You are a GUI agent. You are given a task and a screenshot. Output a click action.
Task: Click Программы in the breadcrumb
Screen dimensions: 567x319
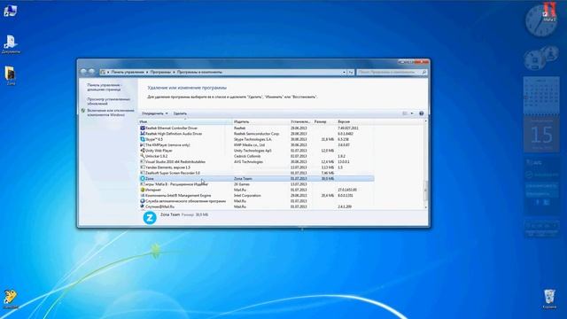pyautogui.click(x=160, y=73)
